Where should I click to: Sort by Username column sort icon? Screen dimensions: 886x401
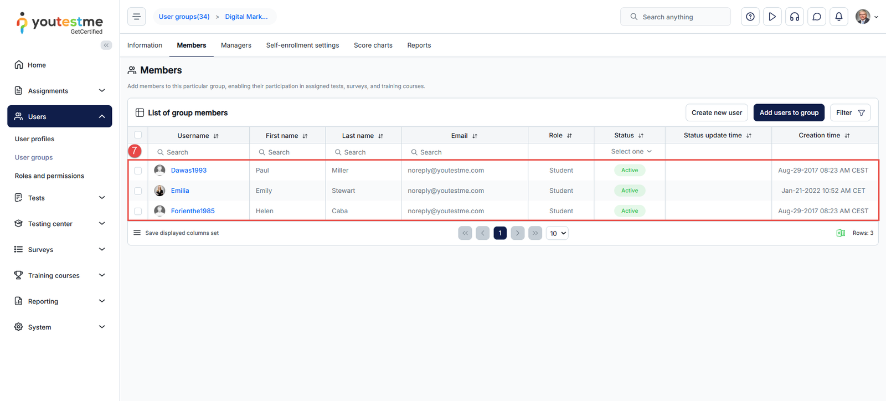[x=216, y=136]
